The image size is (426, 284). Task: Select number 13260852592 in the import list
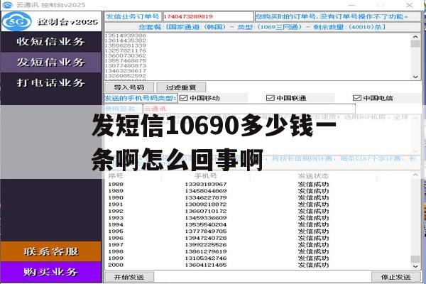tap(126, 75)
